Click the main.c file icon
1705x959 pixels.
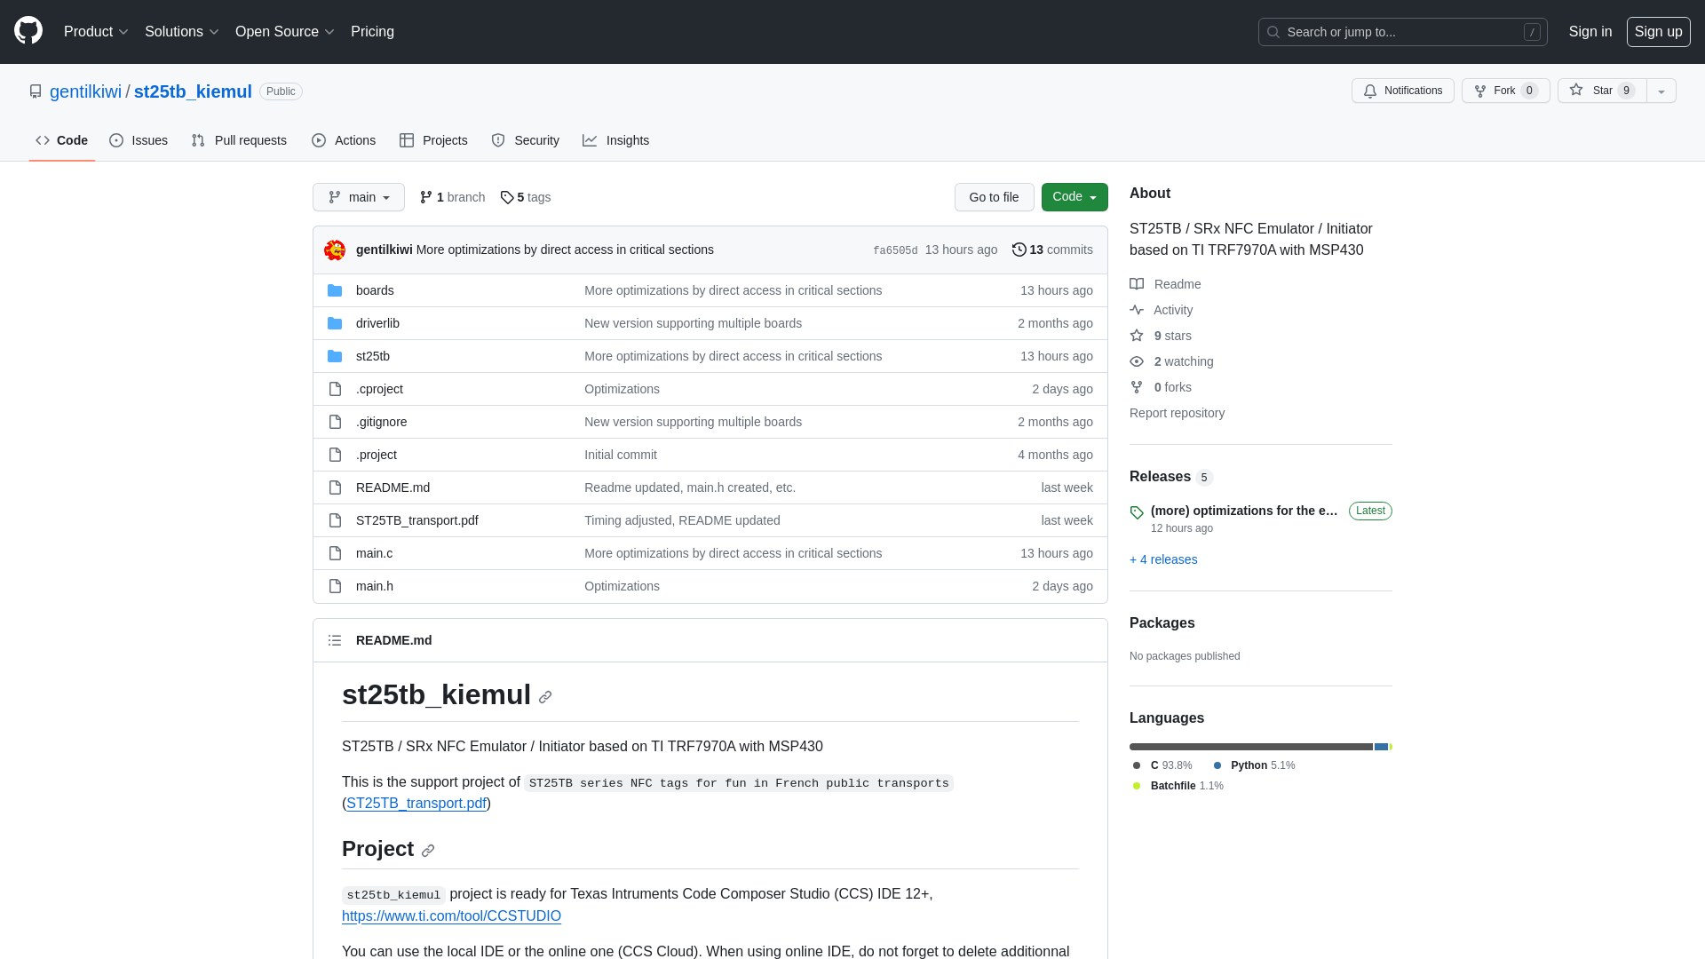[335, 553]
